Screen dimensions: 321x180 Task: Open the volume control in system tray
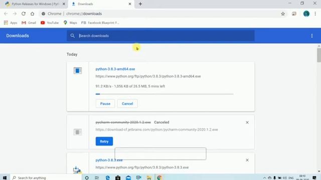pos(284,178)
